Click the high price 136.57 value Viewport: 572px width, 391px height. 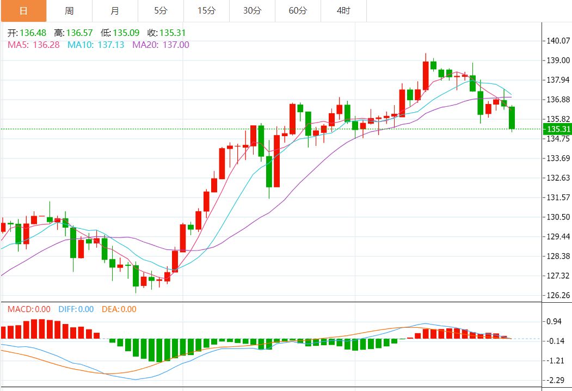[x=79, y=33]
